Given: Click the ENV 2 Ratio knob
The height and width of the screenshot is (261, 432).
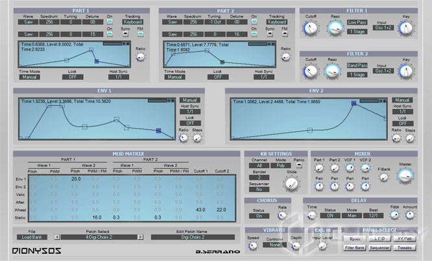Looking at the screenshot, I should coord(396,138).
